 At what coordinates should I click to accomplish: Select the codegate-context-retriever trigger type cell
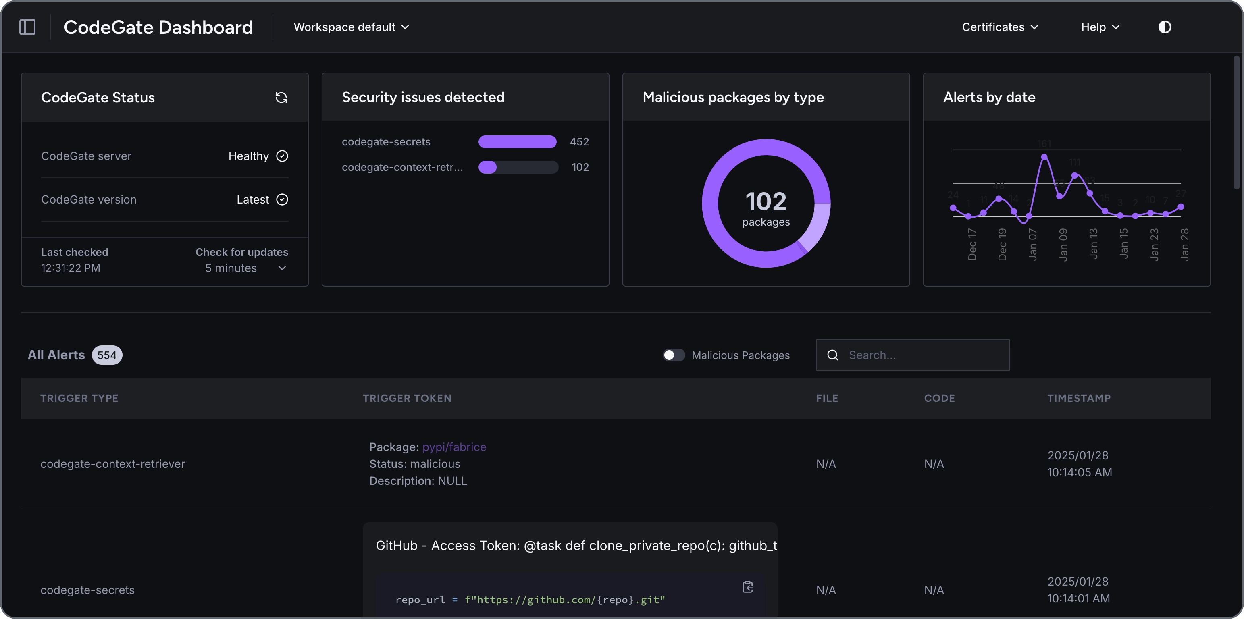(x=112, y=464)
